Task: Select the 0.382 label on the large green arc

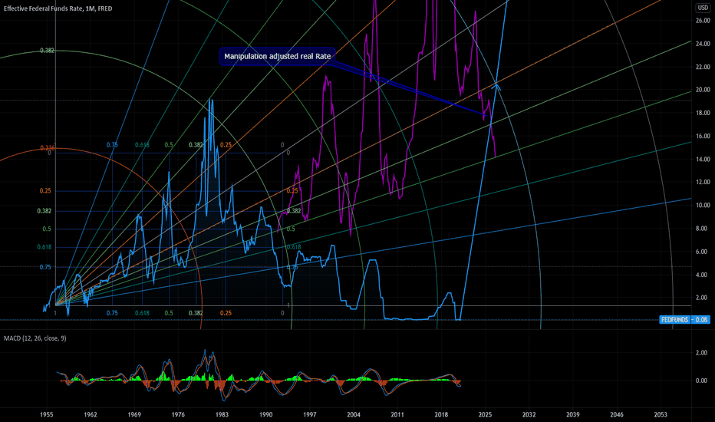Action: [x=47, y=51]
